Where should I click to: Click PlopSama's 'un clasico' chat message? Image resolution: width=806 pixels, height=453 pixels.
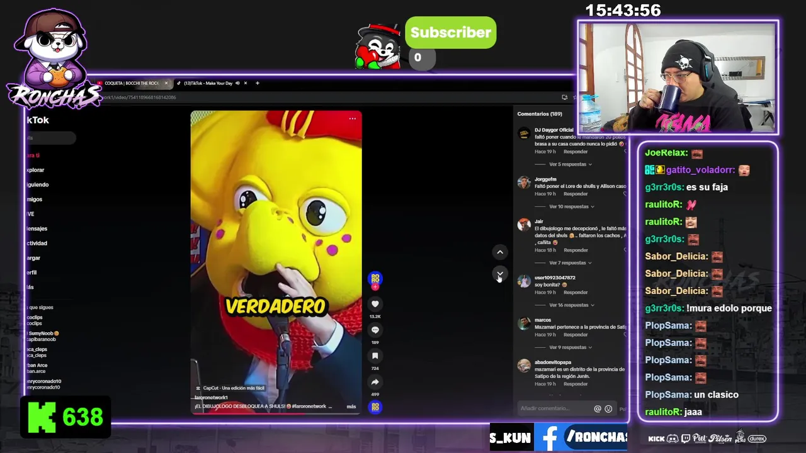[x=692, y=394]
